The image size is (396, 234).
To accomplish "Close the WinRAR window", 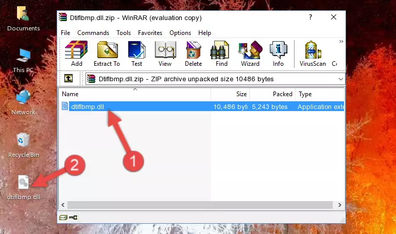I will 334,17.
